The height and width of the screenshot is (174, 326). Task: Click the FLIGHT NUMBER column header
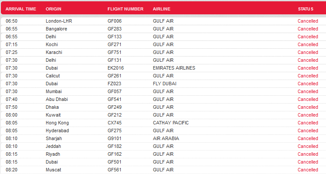[126, 9]
